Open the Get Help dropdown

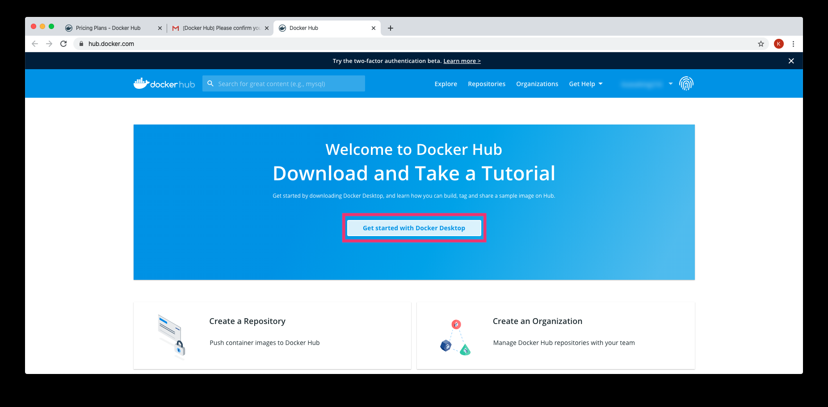585,83
